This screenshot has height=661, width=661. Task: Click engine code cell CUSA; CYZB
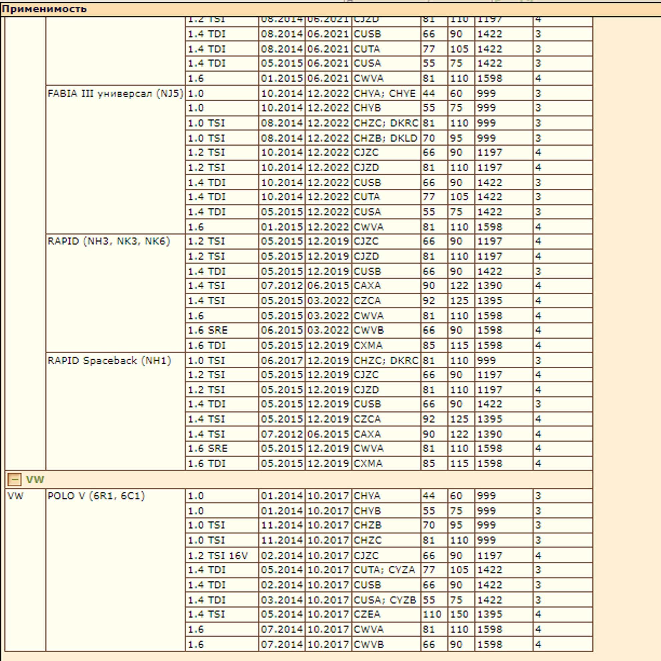click(385, 600)
